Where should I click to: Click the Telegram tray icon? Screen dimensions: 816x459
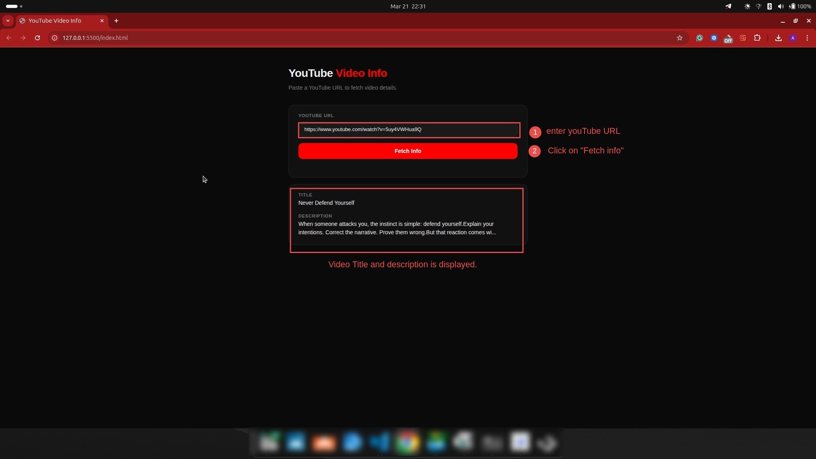(728, 6)
